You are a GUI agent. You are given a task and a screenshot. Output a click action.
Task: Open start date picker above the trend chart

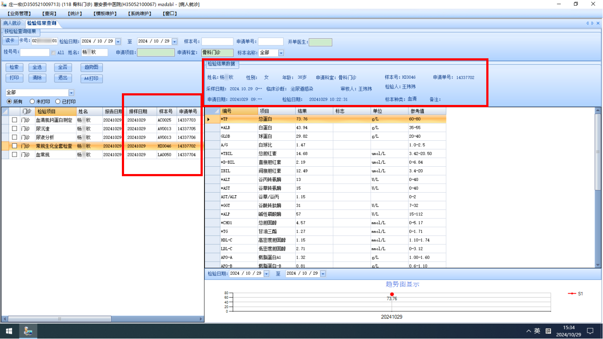point(266,273)
